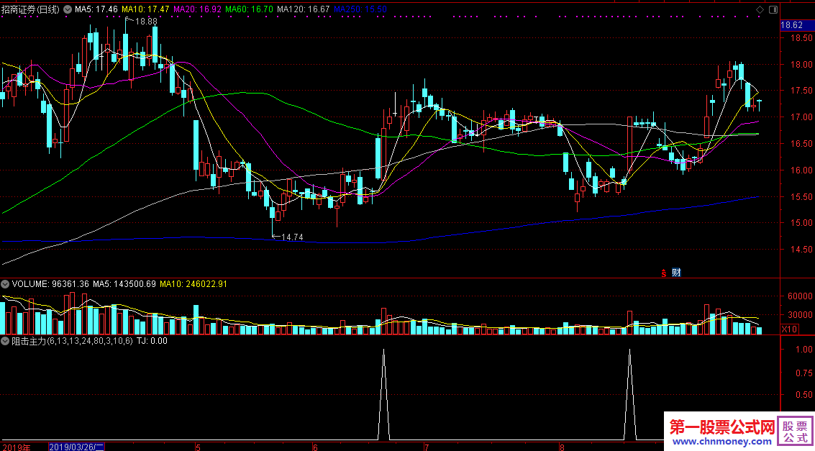Click the 2019/03/26/二 date marker

tap(77, 447)
